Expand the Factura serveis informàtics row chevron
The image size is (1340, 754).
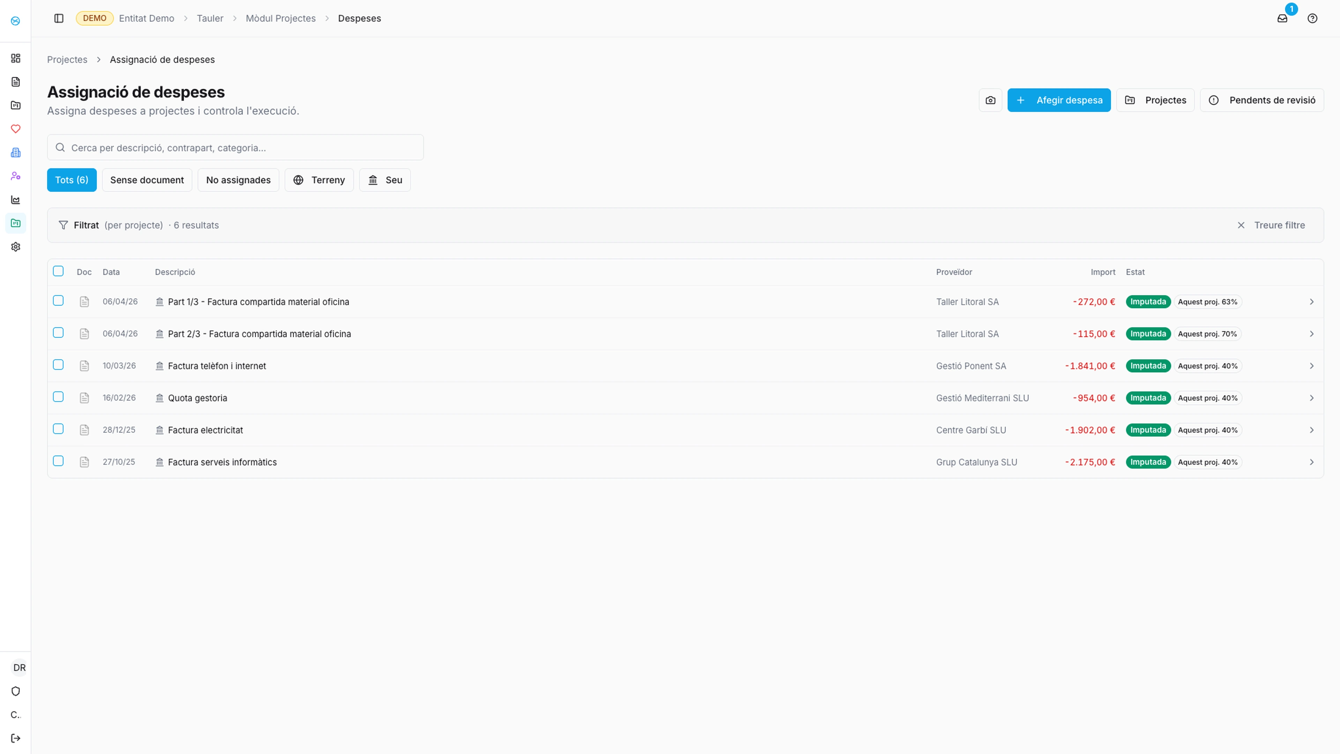pos(1311,462)
